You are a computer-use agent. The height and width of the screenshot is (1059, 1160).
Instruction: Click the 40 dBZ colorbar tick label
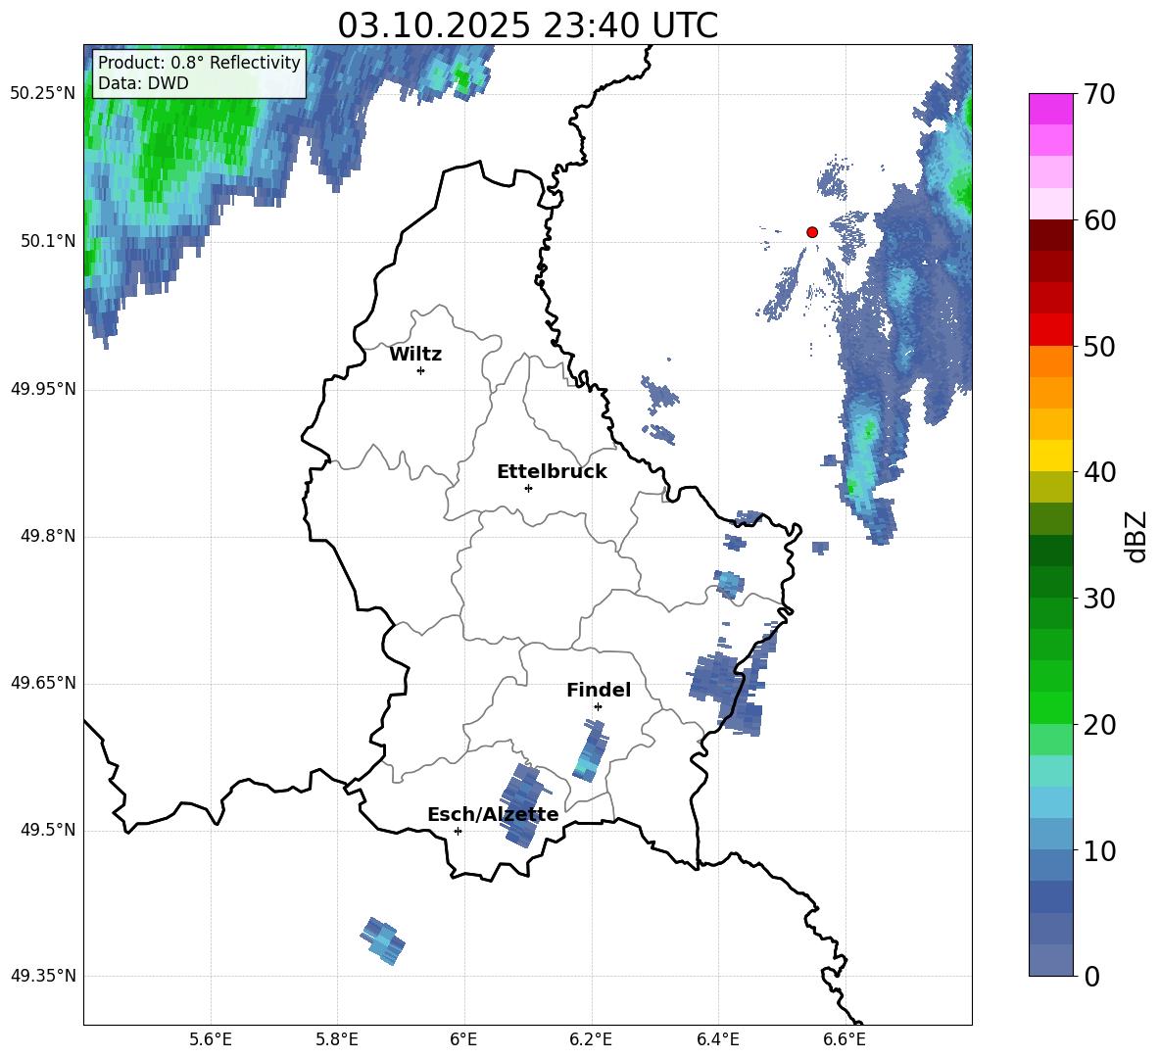click(x=1099, y=472)
